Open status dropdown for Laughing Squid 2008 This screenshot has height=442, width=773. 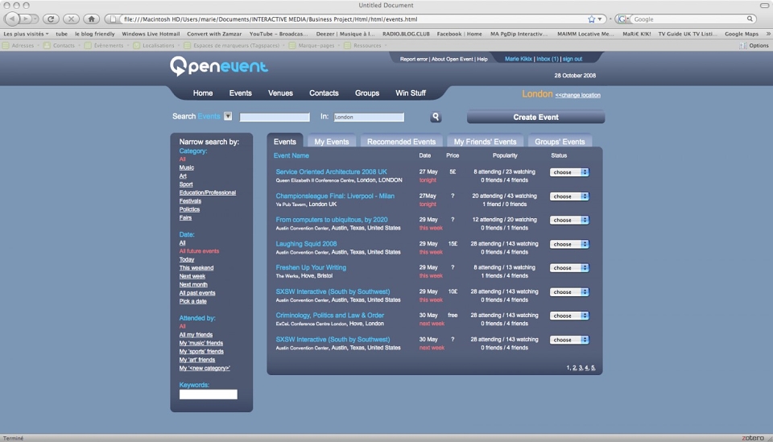(569, 244)
